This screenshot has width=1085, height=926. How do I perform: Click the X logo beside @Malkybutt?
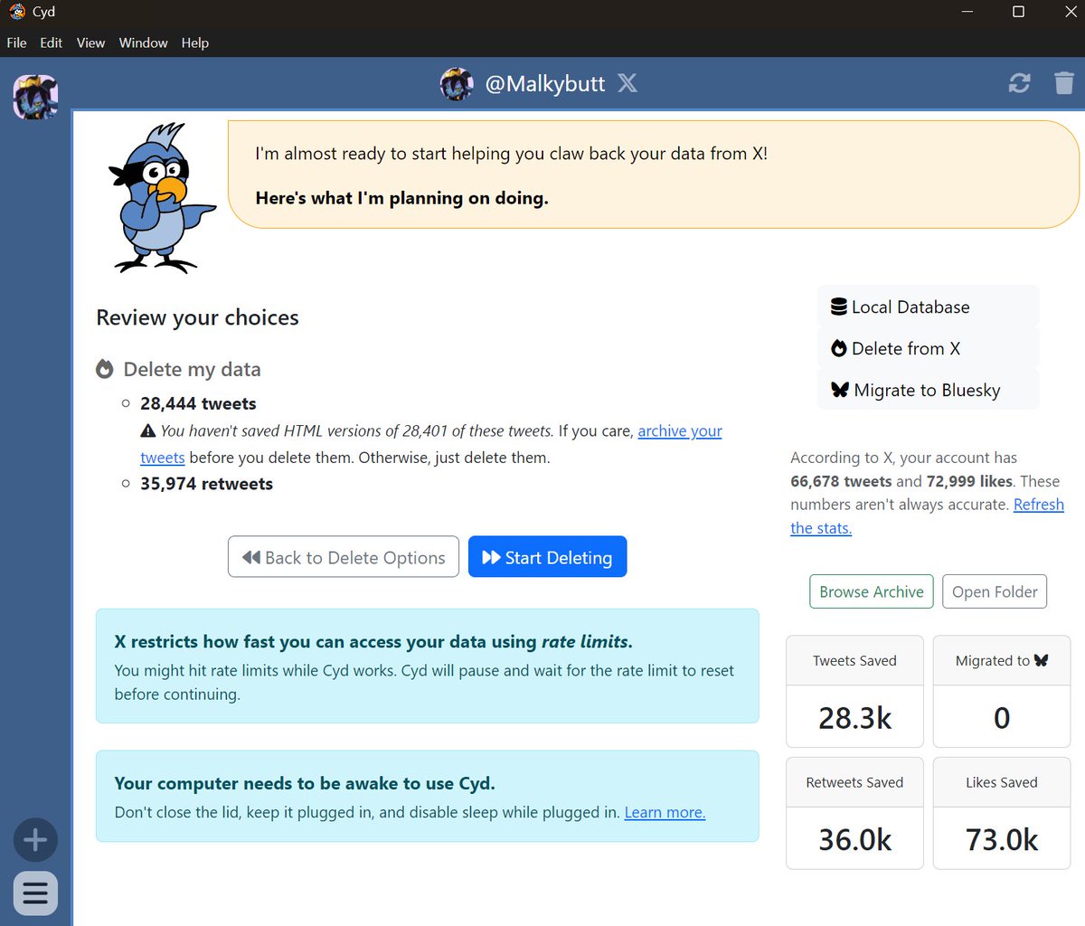click(x=627, y=83)
